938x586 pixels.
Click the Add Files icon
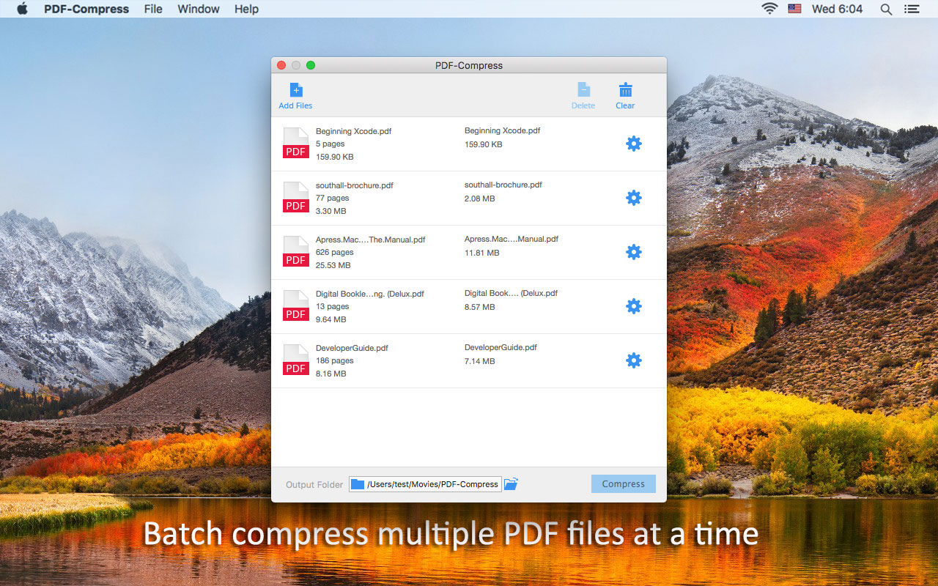point(296,91)
